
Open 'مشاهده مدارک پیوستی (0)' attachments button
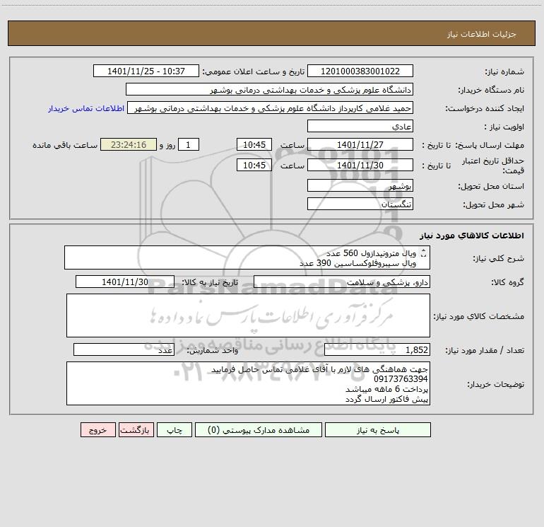[x=259, y=430]
